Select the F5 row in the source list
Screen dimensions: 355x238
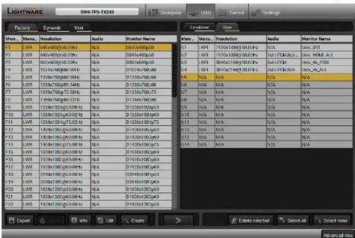pos(88,77)
